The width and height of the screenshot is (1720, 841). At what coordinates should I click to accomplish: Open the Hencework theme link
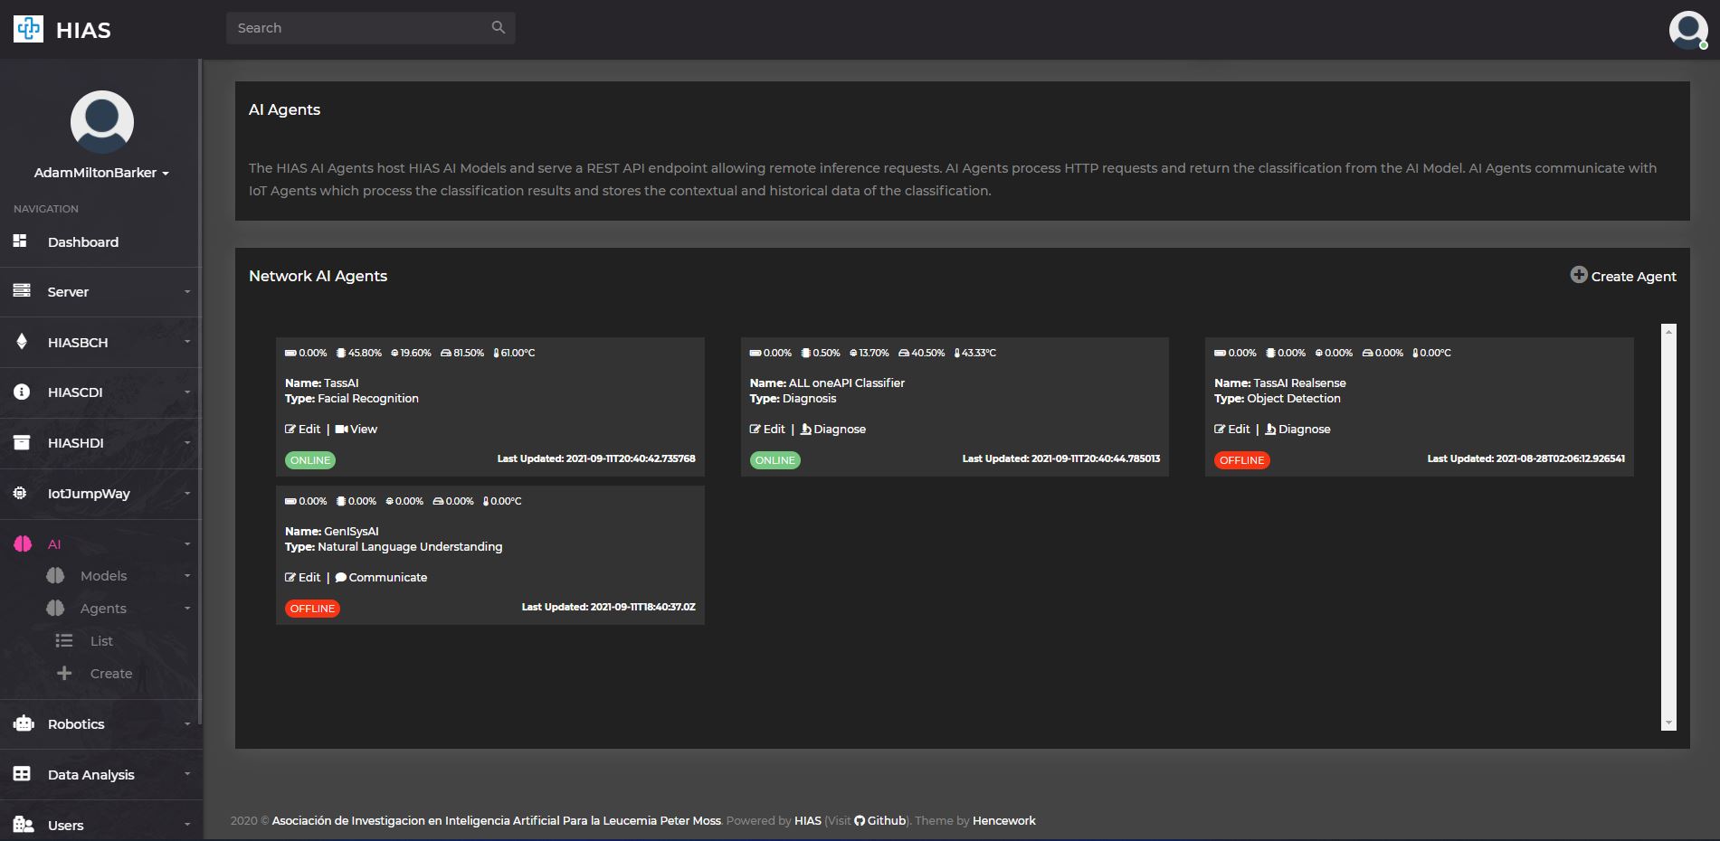(1004, 821)
